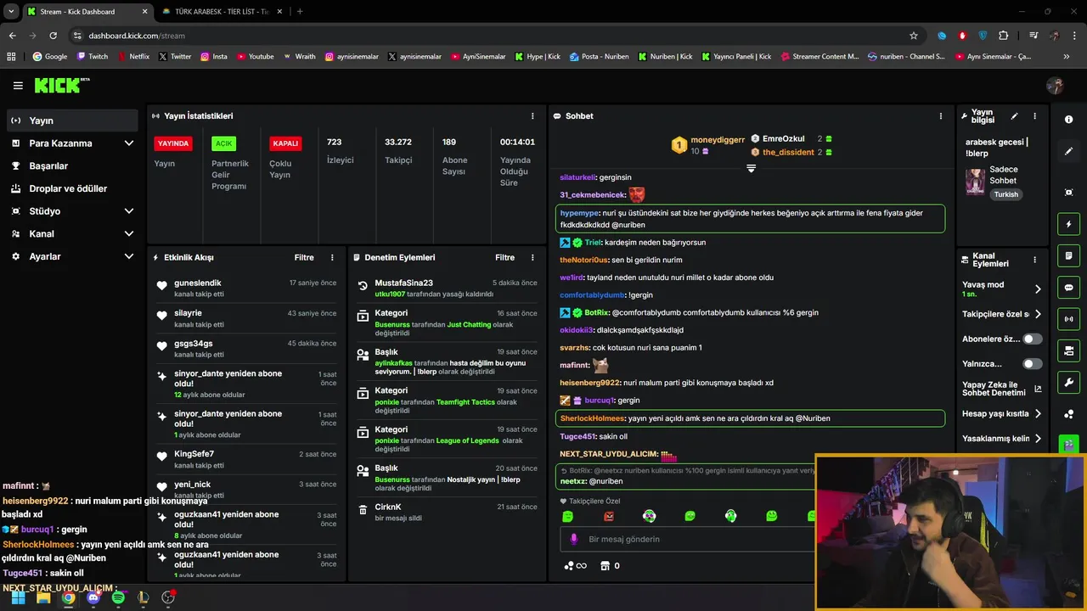Click the YAYINDA status badge
Screen dimensions: 1087x611
[x=172, y=143]
